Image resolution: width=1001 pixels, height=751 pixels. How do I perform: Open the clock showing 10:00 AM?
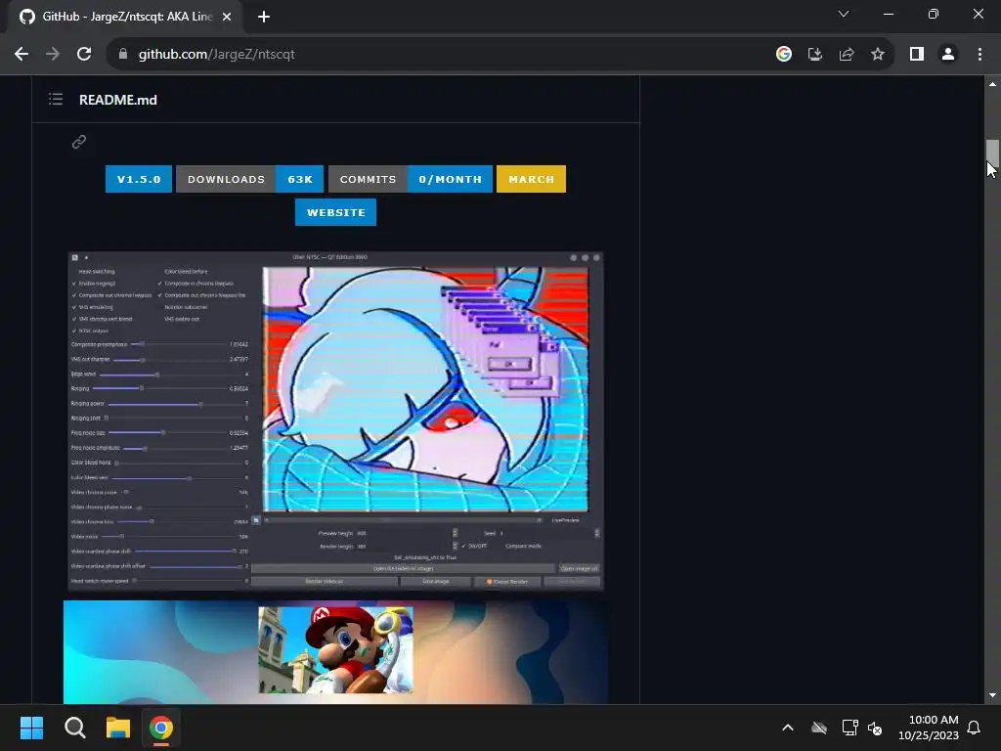pyautogui.click(x=929, y=728)
